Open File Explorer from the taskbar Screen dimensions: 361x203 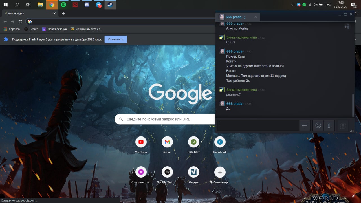[x=40, y=5]
